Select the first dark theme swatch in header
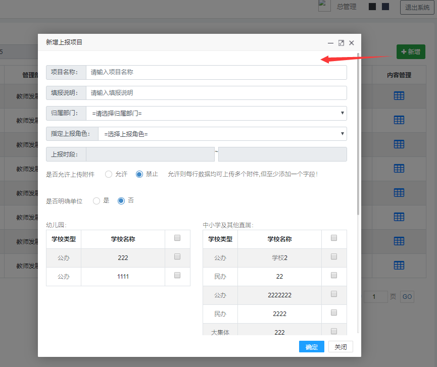Viewport: 437px width, 367px height. (372, 7)
